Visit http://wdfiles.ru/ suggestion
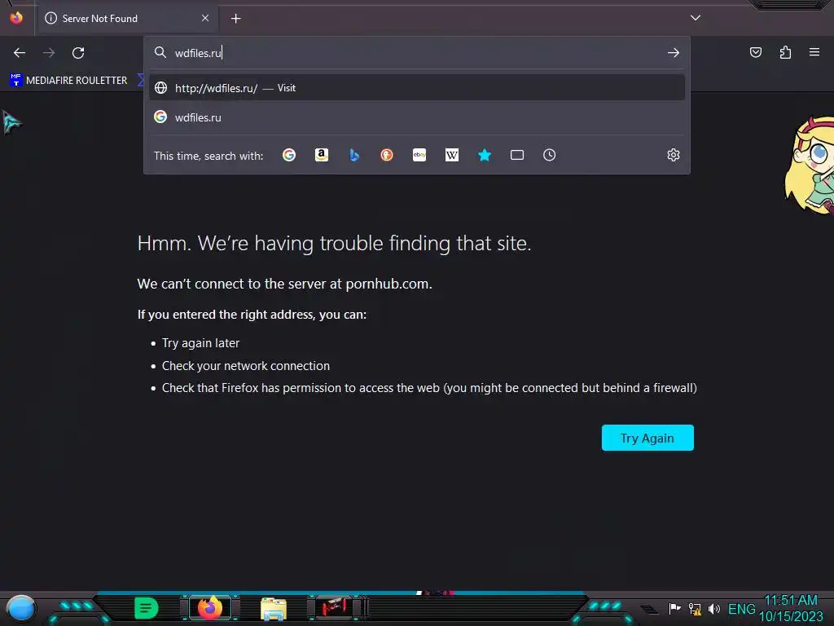Image resolution: width=834 pixels, height=626 pixels. [417, 88]
